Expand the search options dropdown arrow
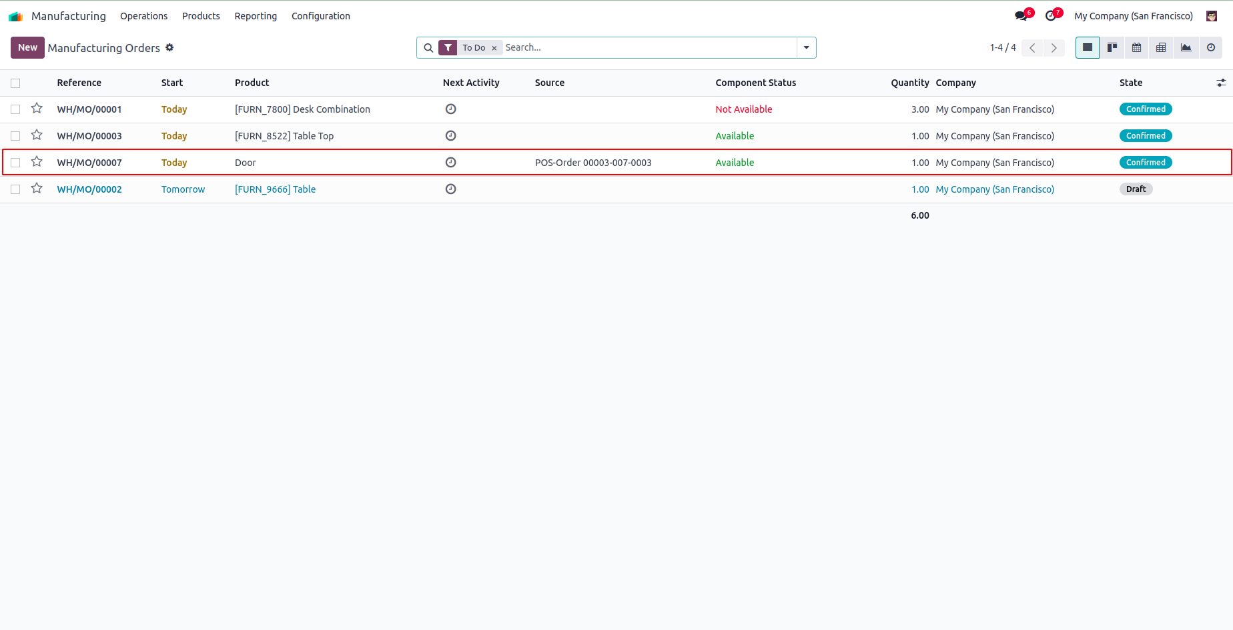 [806, 47]
